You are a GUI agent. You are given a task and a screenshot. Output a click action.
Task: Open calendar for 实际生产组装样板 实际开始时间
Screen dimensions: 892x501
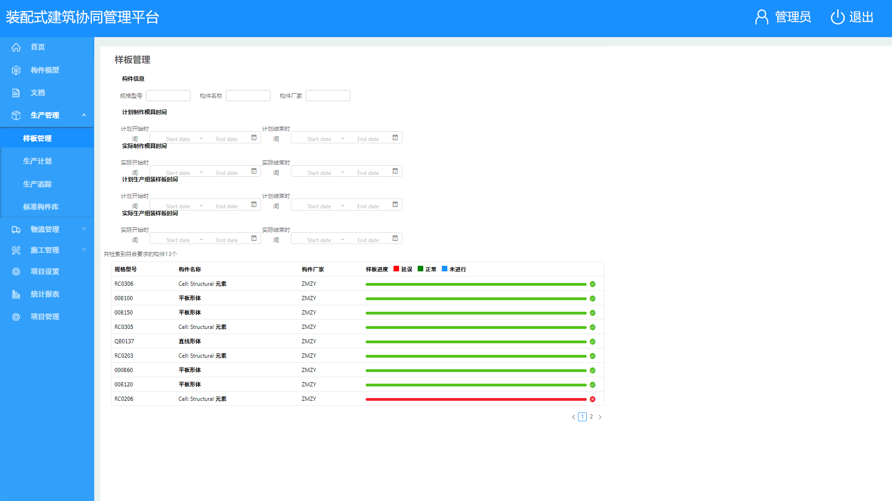254,238
